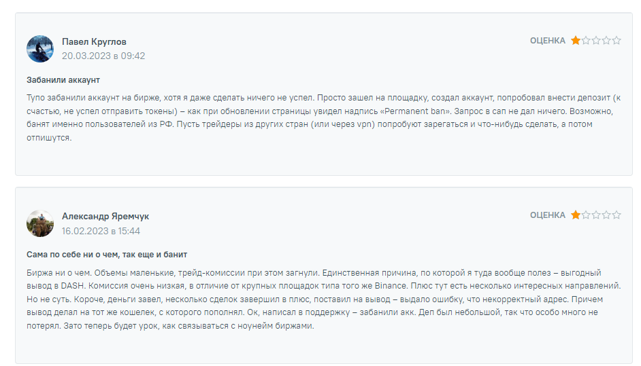Click the review title Забанили аккаунт

[63, 80]
